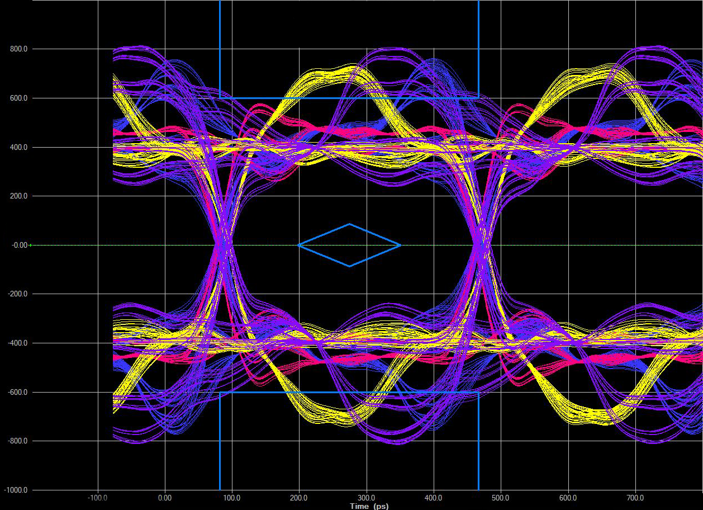Click the 600.0 voltage axis label

[18, 98]
